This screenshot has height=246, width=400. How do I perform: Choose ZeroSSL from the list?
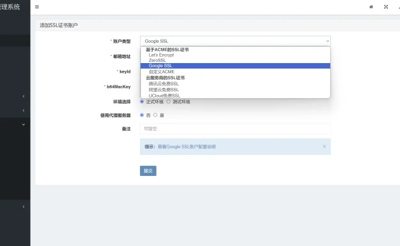235,61
